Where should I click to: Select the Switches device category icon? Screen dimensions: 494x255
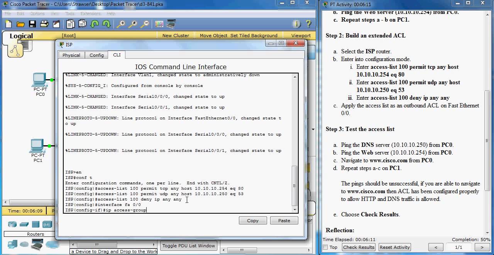[24, 224]
